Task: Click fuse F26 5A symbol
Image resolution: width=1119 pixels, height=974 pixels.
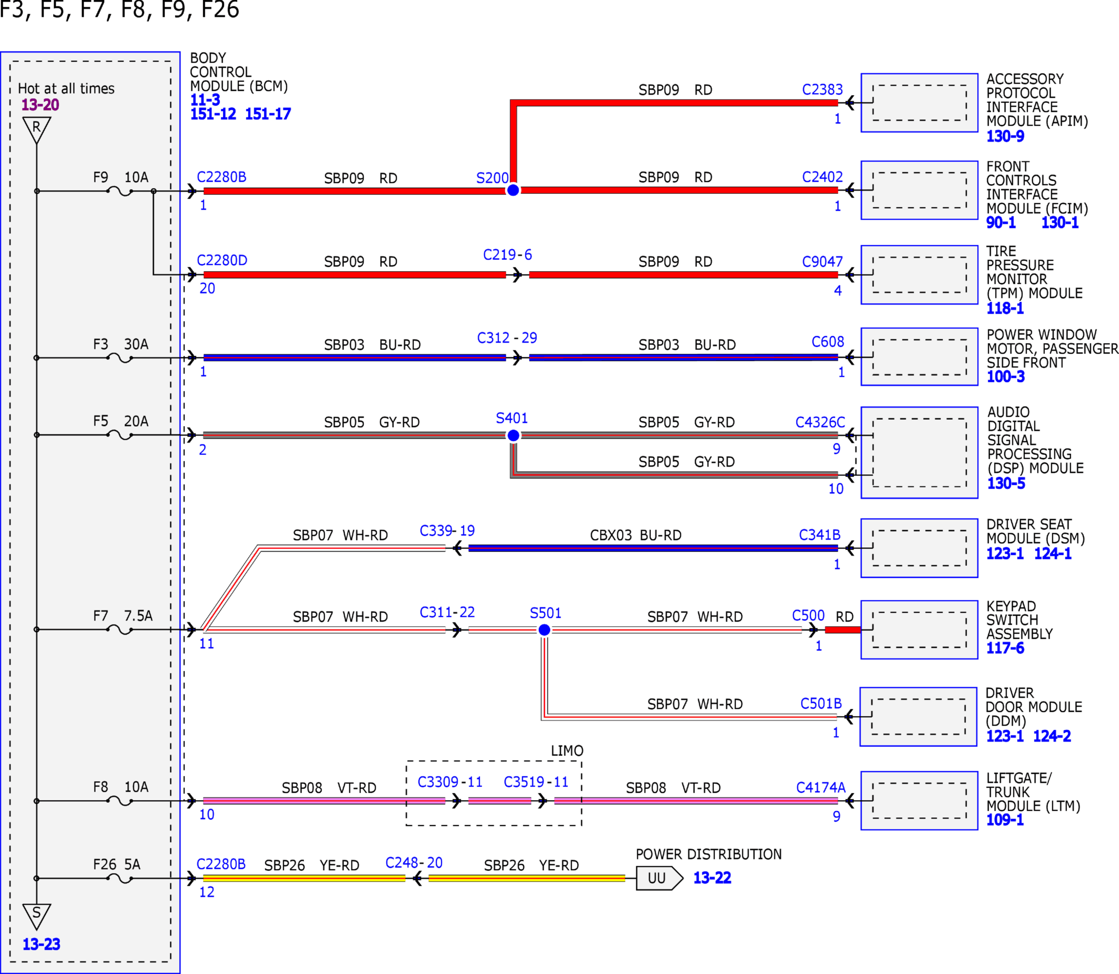Action: [x=120, y=878]
